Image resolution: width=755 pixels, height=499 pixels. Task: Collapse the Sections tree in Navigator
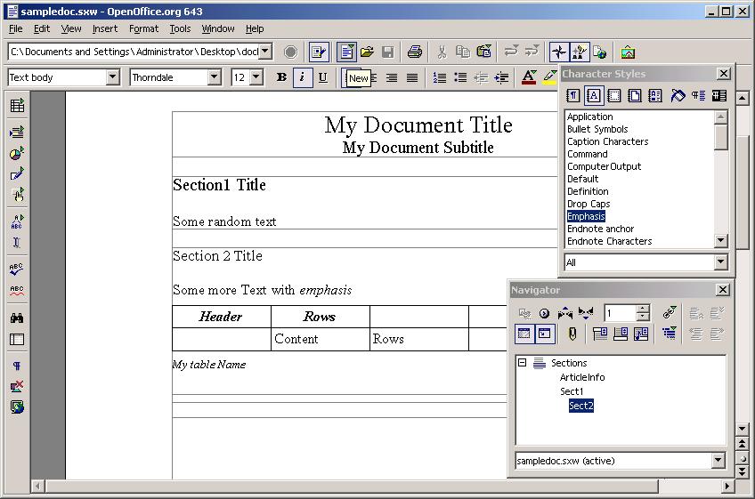(523, 363)
